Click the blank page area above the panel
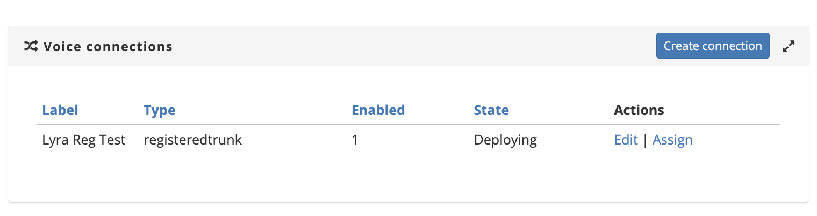817x216 pixels. pyautogui.click(x=408, y=12)
